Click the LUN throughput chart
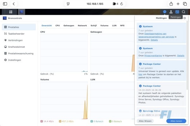 coord(112,100)
